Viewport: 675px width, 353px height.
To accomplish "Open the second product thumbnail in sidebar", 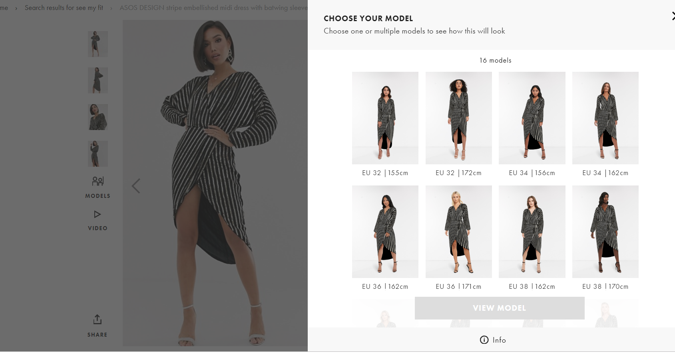I will pyautogui.click(x=98, y=81).
